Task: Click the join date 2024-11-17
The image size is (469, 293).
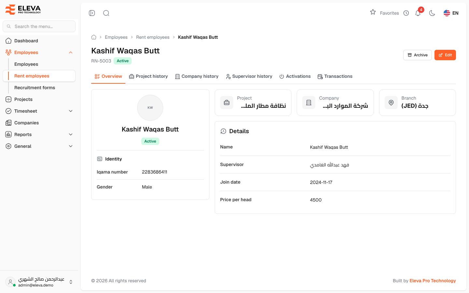Action: click(321, 182)
